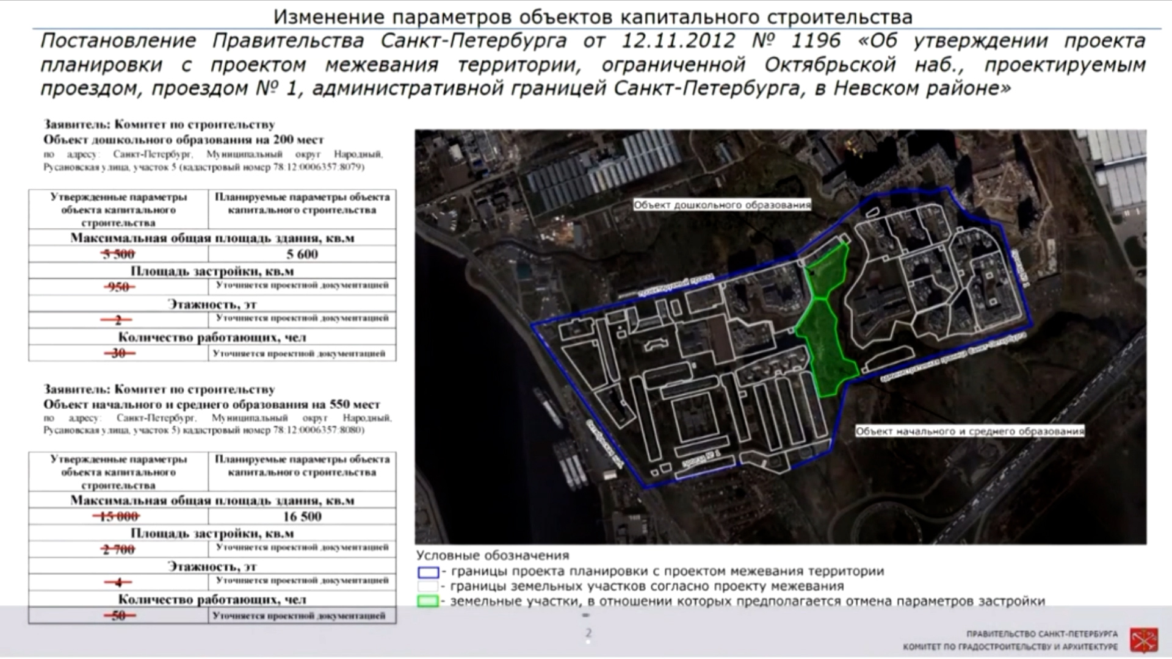1172x659 pixels.
Task: Click 'Объект дошкольного образования на 200 мест' heading
Action: [183, 140]
